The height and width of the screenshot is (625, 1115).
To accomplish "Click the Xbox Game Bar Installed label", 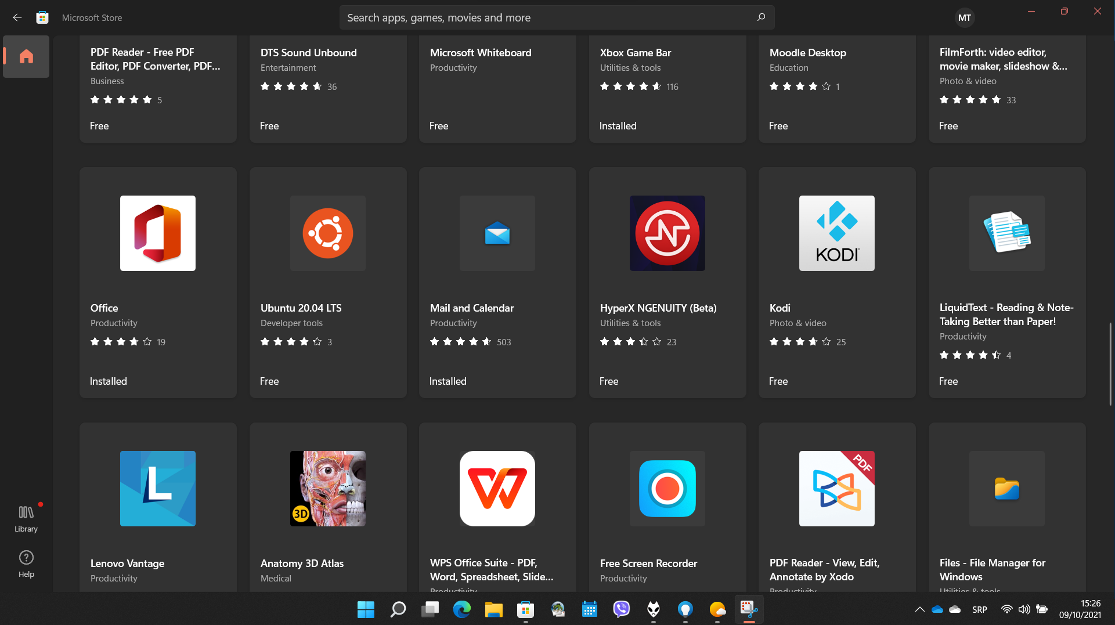I will pos(618,126).
